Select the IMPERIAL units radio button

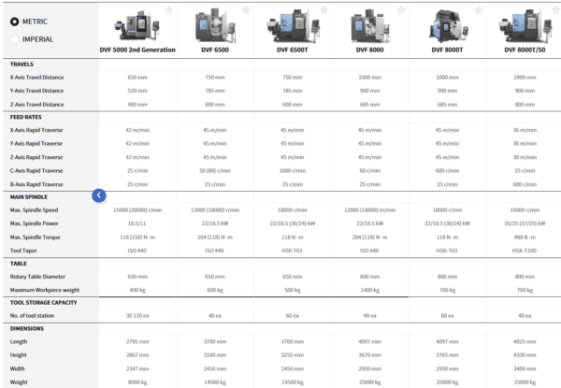14,39
